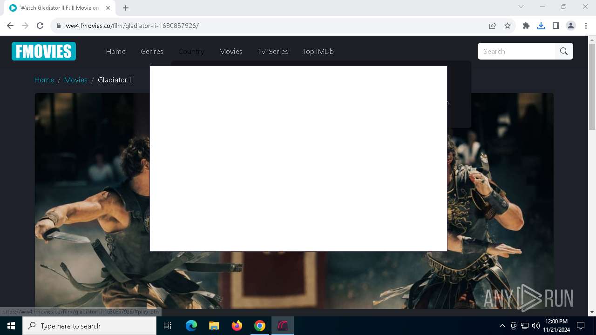
Task: Click the FMOVIES logo
Action: pyautogui.click(x=44, y=51)
